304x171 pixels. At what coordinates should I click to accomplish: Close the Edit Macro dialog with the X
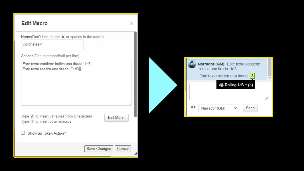131,23
